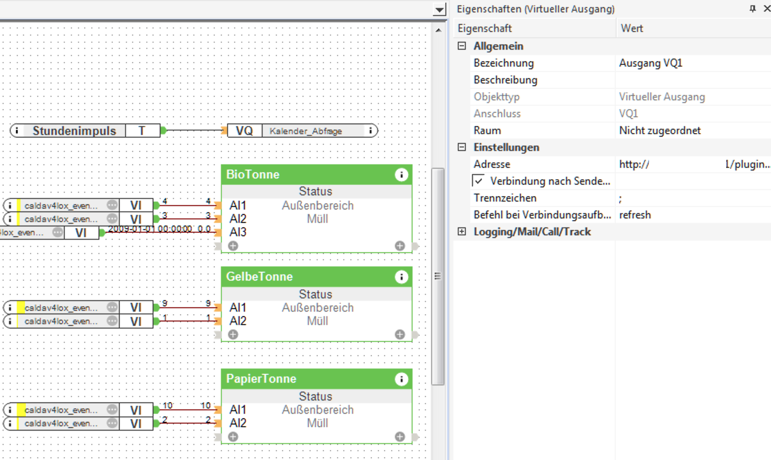Select the Raum value Nicht zugeordnet
This screenshot has height=460, width=771.
pyautogui.click(x=693, y=131)
